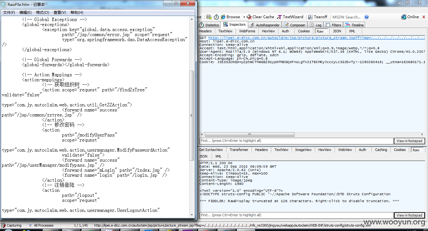Open the Notepad 编辑(E) menu
The image size is (428, 231).
pos(25,13)
